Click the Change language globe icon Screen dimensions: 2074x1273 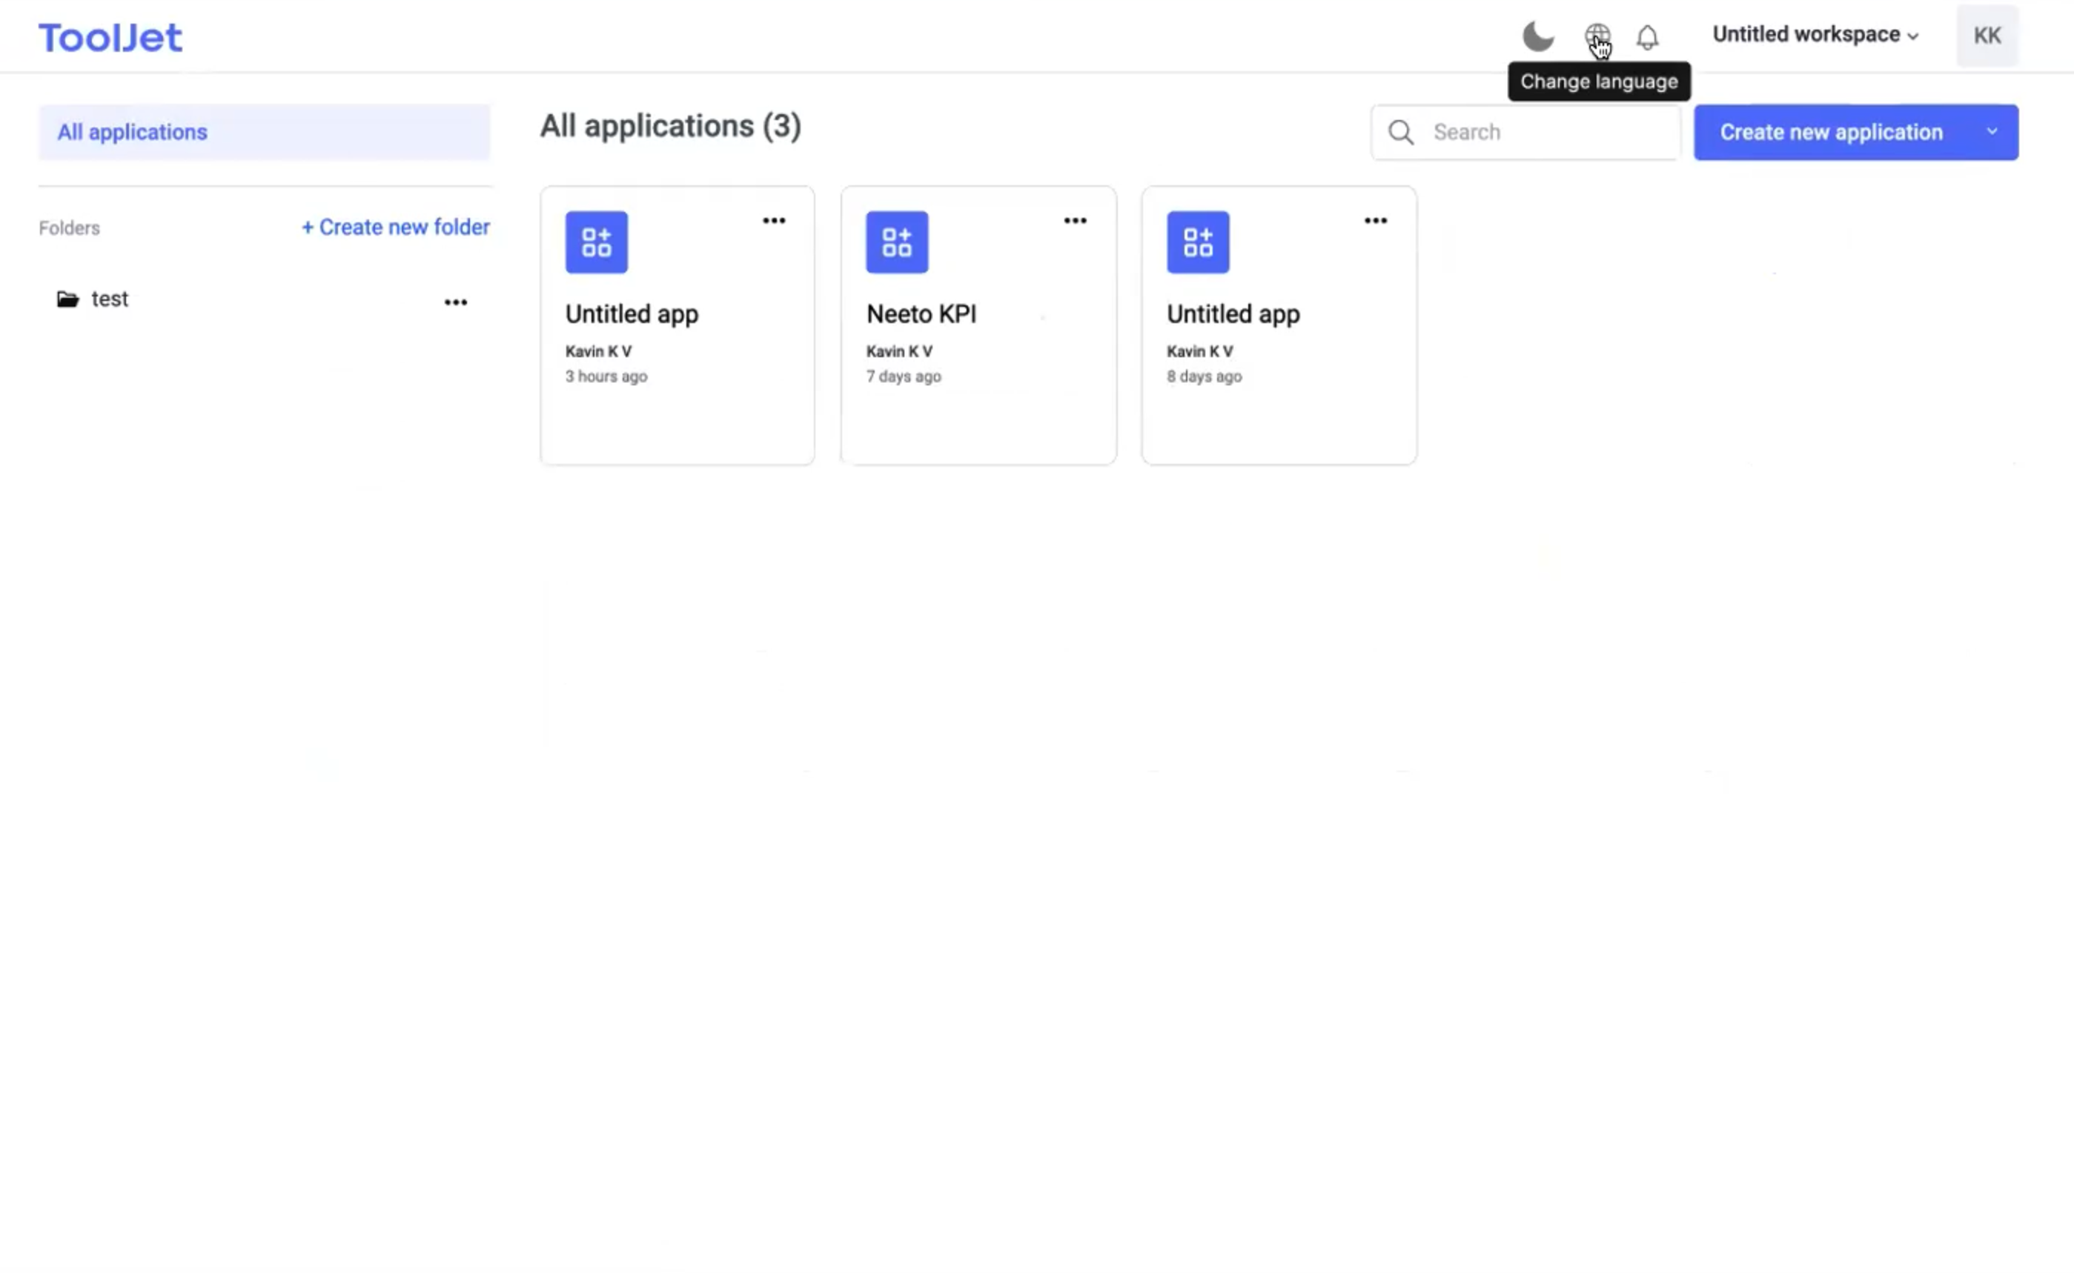[x=1597, y=37]
